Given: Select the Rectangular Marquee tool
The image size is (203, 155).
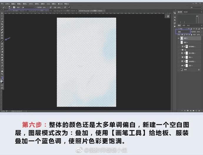Looking at the screenshot, I should click(x=2, y=16).
